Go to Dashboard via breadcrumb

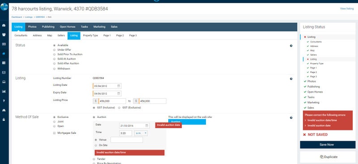click(17, 17)
